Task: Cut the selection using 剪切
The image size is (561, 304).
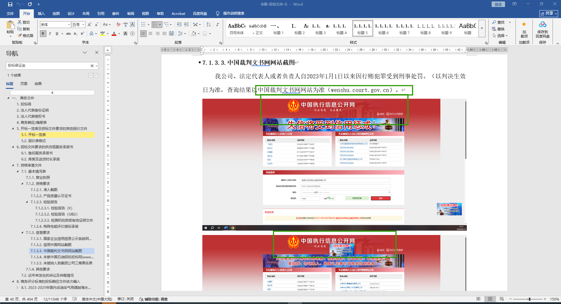Action: point(24,22)
